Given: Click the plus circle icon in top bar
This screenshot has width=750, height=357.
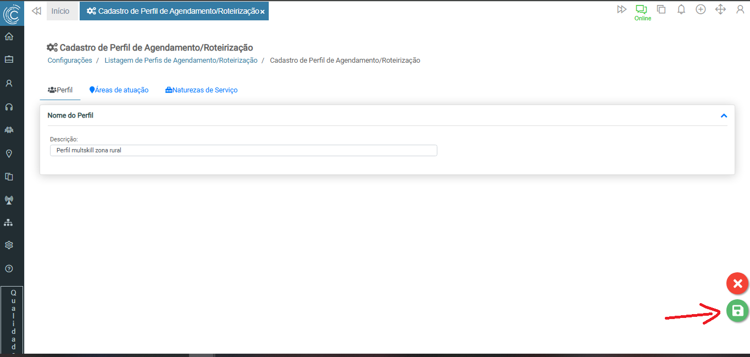Looking at the screenshot, I should coord(701,9).
